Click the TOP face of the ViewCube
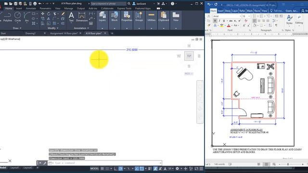The image size is (308, 173). (x=189, y=56)
